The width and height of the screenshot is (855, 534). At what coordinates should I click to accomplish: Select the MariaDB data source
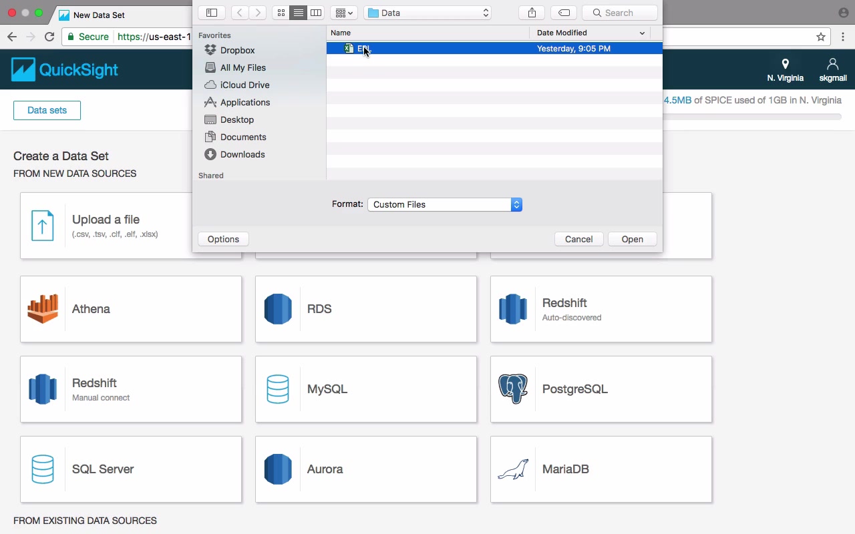click(601, 469)
